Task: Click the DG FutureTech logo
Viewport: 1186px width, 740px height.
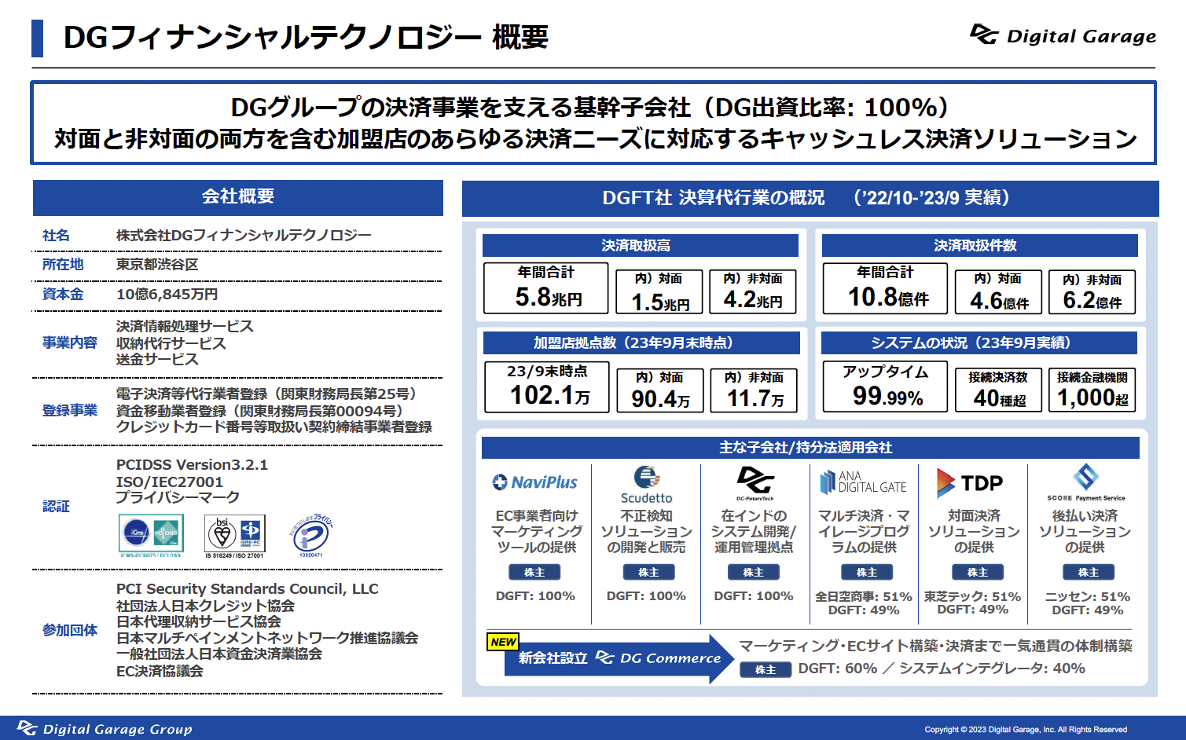Action: click(755, 484)
